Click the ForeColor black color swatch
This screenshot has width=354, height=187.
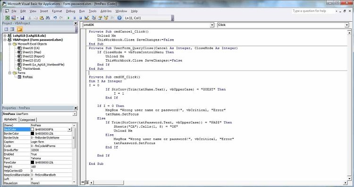tap(32, 163)
